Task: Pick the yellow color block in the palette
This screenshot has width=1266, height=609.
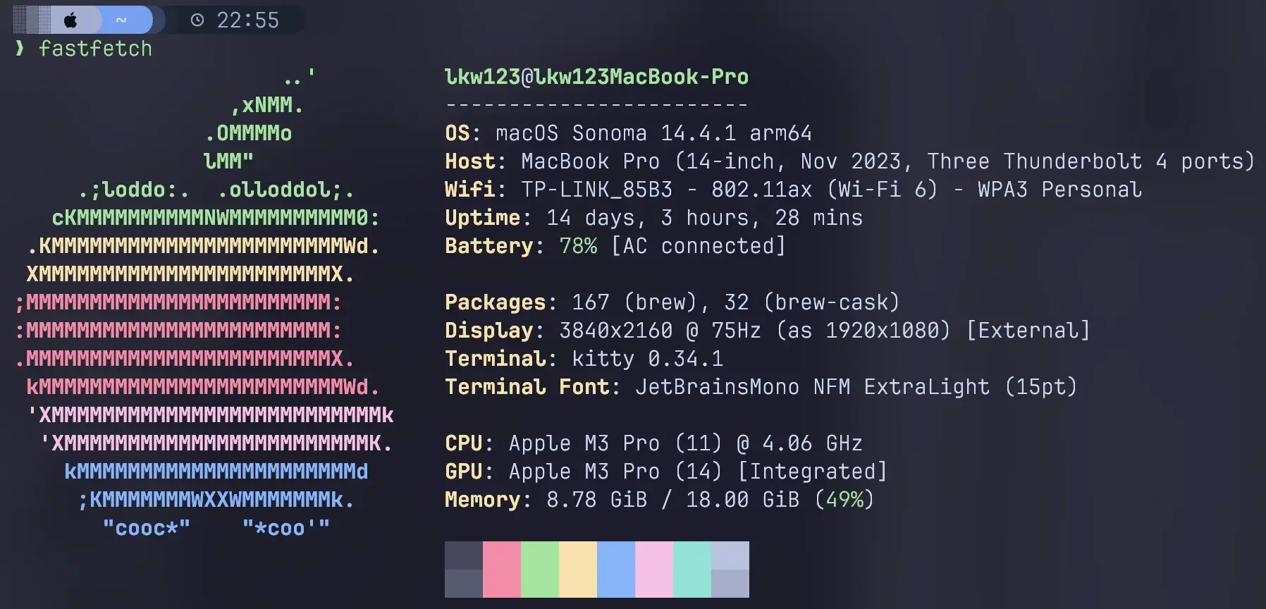Action: (x=578, y=570)
